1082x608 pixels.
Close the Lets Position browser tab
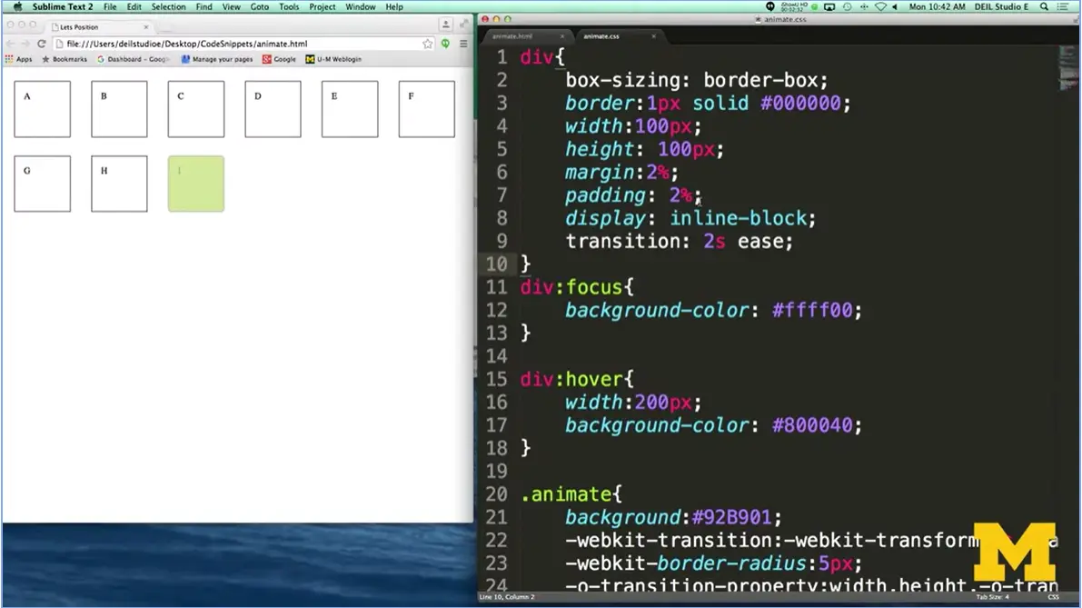click(145, 27)
